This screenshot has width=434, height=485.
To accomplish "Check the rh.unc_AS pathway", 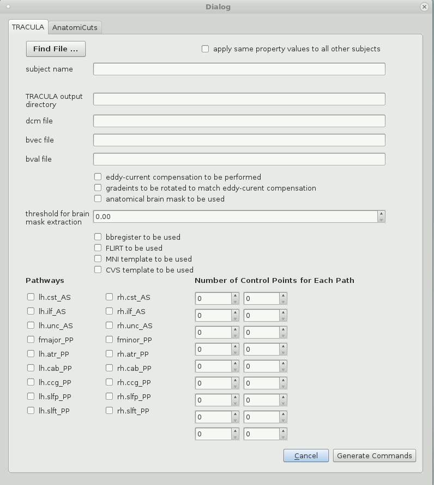I will click(110, 326).
